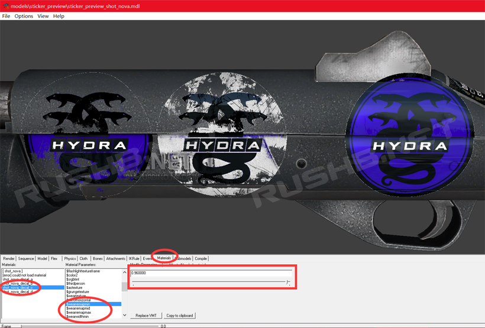Click the material parameter value slider
The image size is (485, 328).
coord(210,282)
